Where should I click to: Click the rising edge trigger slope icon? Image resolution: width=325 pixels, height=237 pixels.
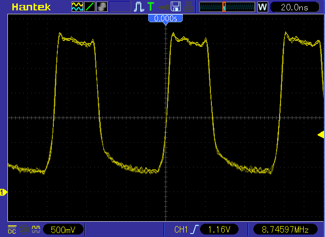196,229
